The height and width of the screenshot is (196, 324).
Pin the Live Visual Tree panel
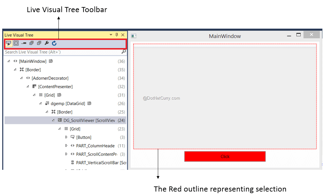click(117, 35)
